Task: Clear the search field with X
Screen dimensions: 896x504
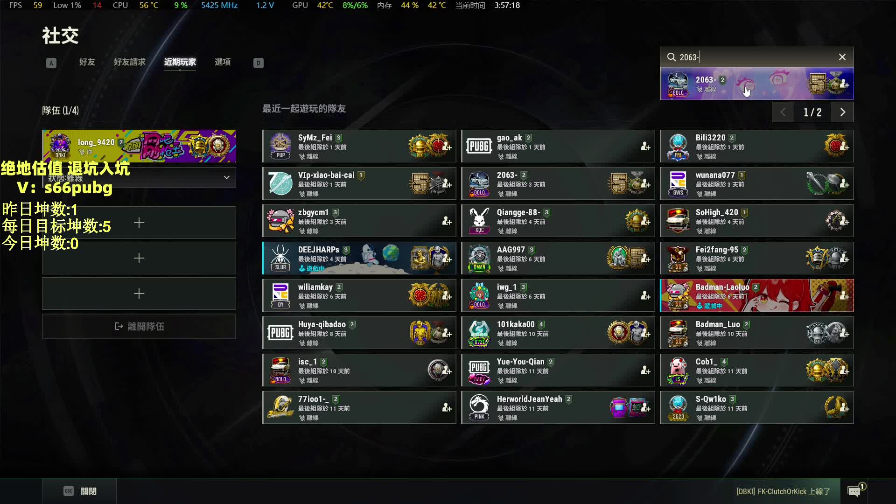Action: click(x=842, y=57)
